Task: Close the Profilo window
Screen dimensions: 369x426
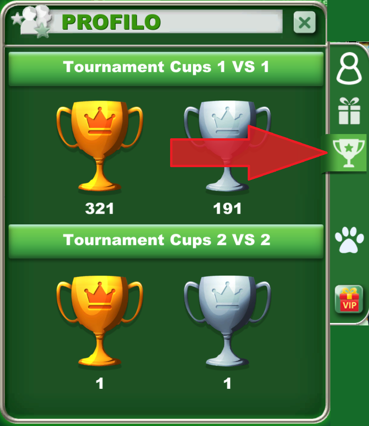Action: (x=304, y=22)
